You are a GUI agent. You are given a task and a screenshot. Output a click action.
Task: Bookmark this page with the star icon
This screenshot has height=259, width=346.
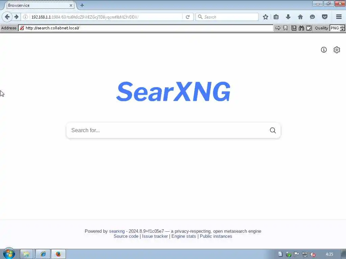coord(266,17)
